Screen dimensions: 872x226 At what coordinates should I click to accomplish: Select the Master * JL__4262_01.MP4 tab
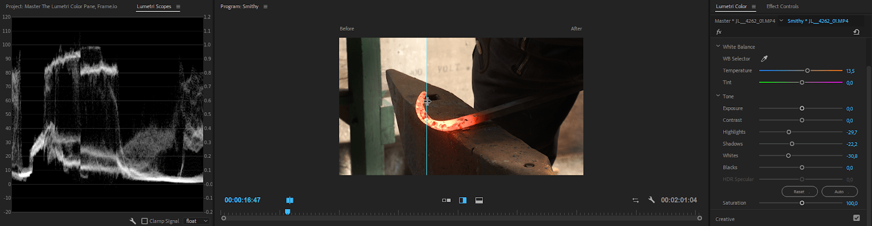(745, 21)
